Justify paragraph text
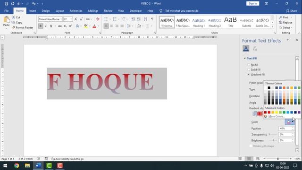This screenshot has height=170, width=302. (122, 26)
